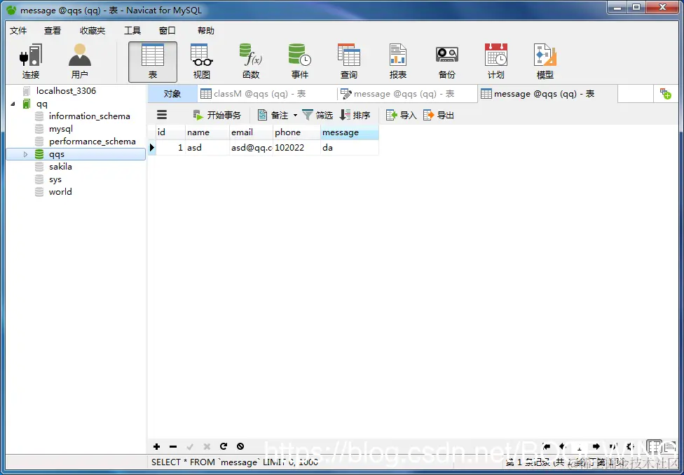Select the cell containing asd@qq.c
This screenshot has width=684, height=475.
252,147
